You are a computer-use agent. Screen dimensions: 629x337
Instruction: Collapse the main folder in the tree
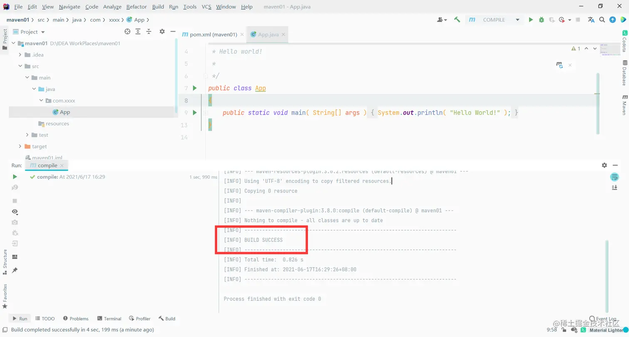point(27,78)
